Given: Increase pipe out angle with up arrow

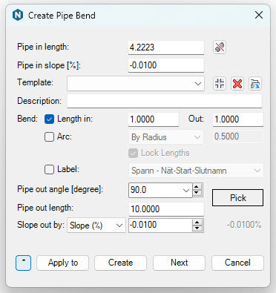Looking at the screenshot, I should (x=197, y=187).
